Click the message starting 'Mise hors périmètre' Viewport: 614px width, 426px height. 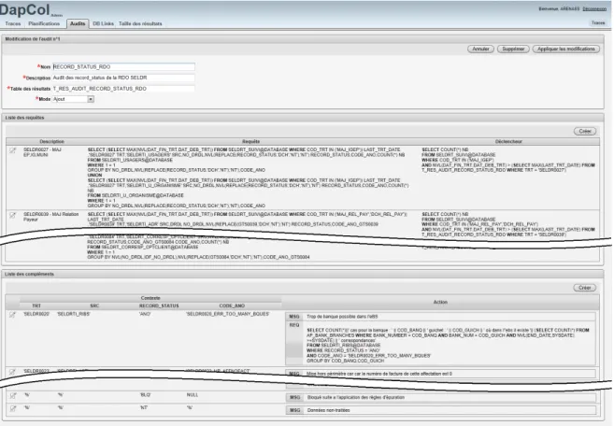click(x=379, y=374)
